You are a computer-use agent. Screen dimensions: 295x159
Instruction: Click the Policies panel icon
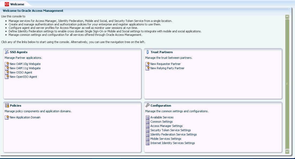pyautogui.click(x=7, y=105)
